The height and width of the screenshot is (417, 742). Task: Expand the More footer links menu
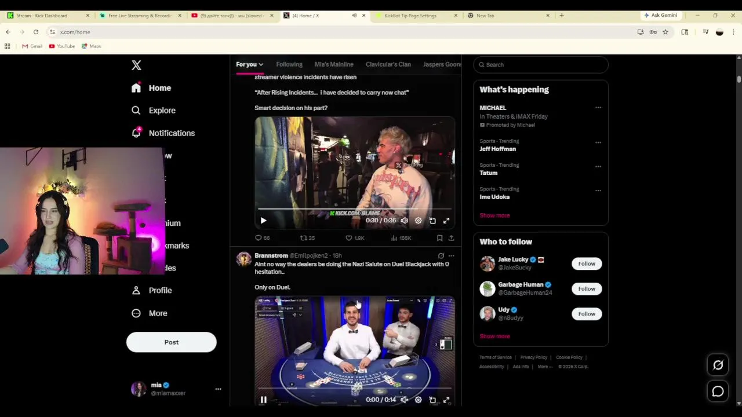click(545, 367)
